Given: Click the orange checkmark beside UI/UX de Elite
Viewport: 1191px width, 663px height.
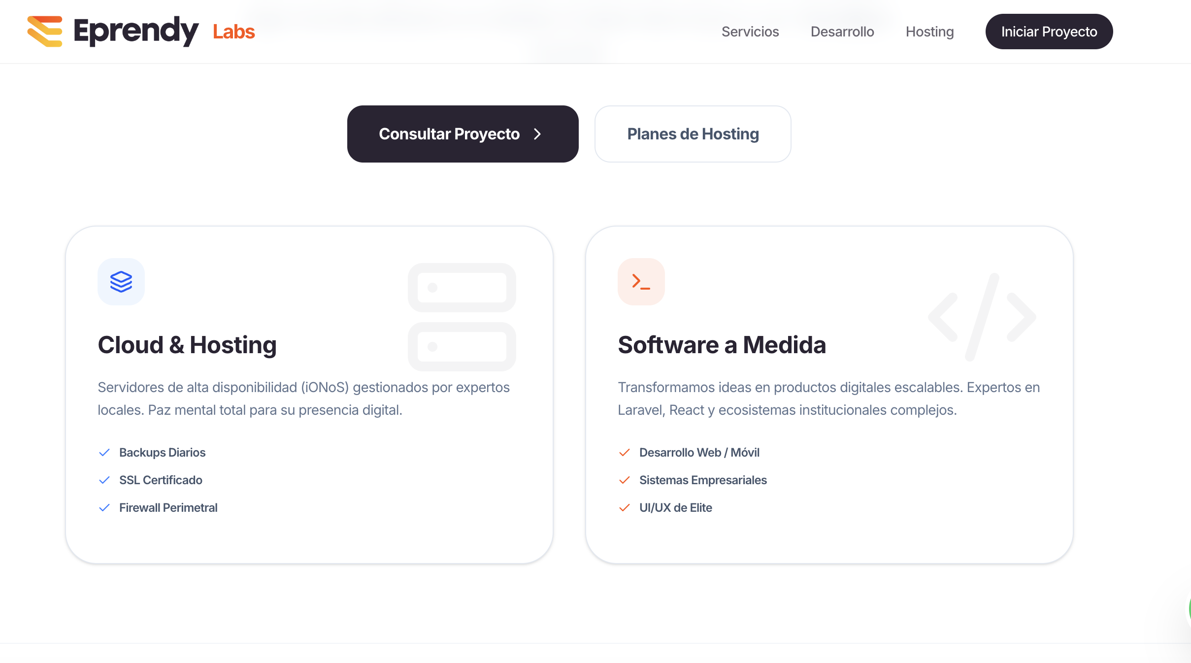Looking at the screenshot, I should [x=625, y=508].
